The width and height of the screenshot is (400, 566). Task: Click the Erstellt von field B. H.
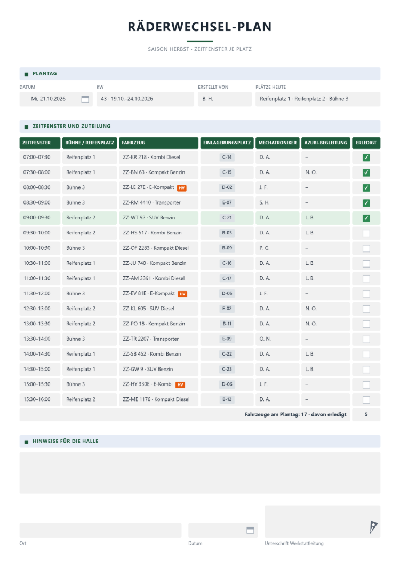(225, 99)
